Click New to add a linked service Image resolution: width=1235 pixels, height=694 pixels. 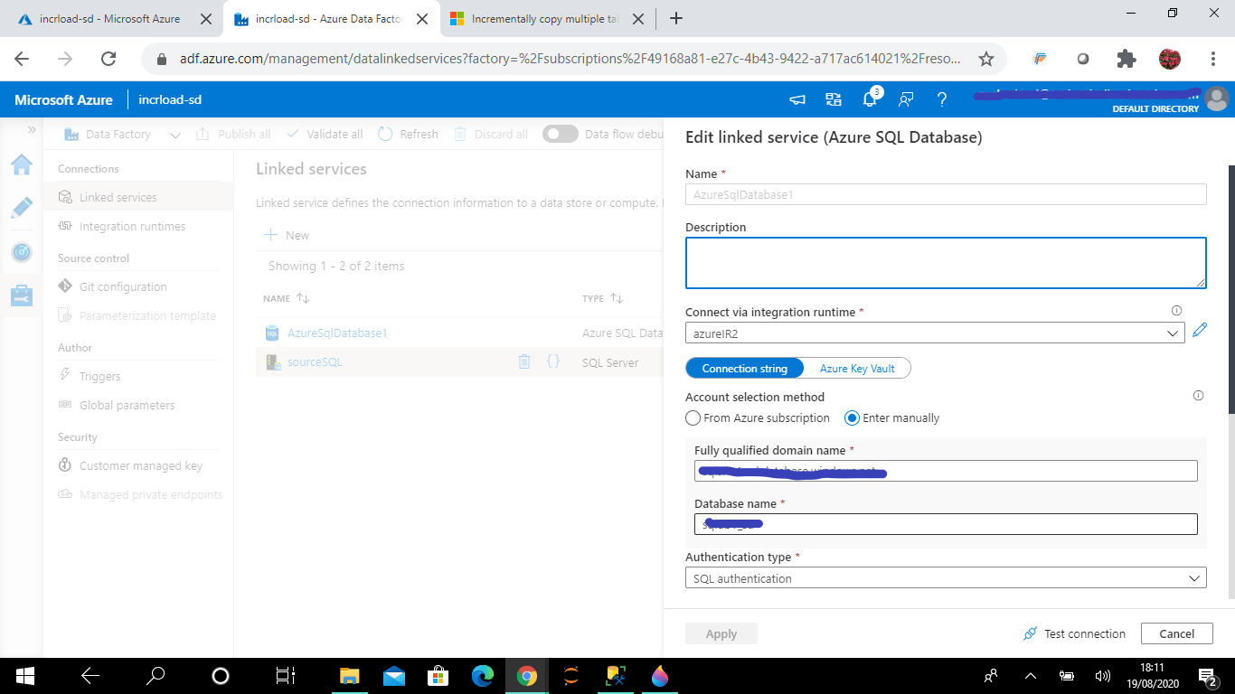287,235
